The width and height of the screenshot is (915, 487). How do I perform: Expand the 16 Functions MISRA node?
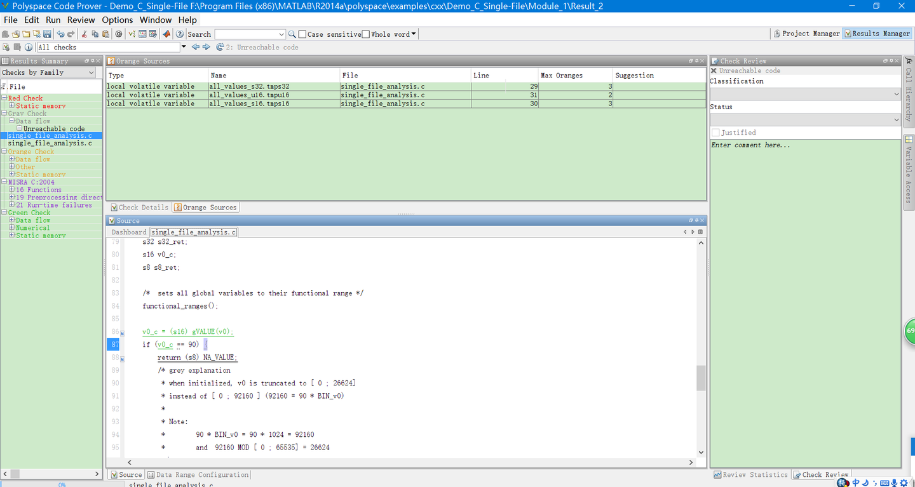click(11, 189)
